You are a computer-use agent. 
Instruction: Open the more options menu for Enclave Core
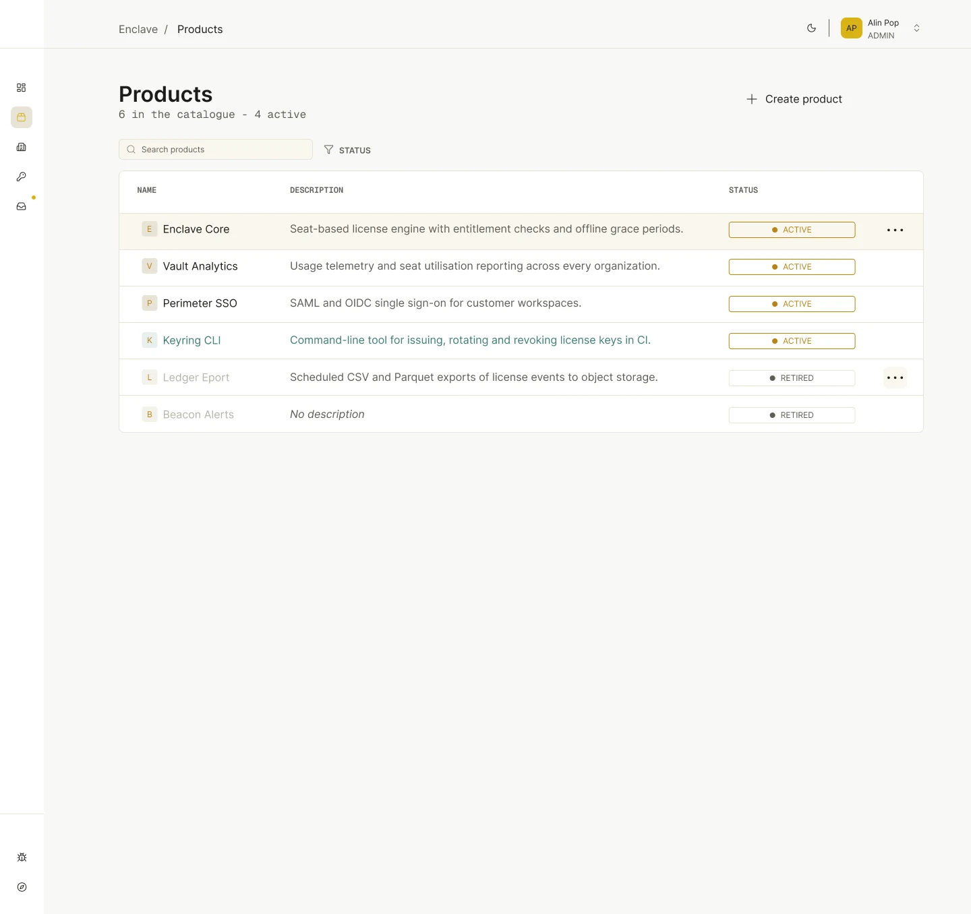[x=895, y=230]
